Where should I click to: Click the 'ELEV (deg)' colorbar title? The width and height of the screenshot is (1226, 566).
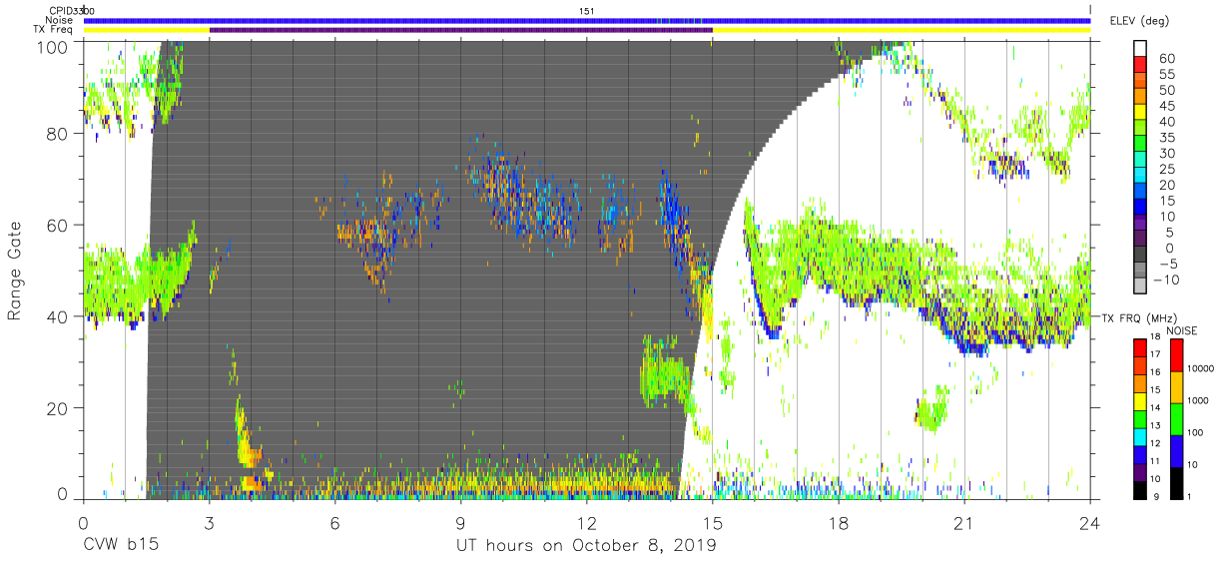(x=1139, y=20)
